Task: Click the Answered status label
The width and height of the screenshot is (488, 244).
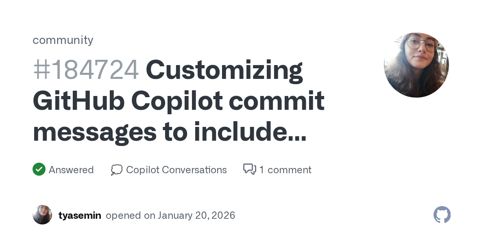Action: [71, 170]
